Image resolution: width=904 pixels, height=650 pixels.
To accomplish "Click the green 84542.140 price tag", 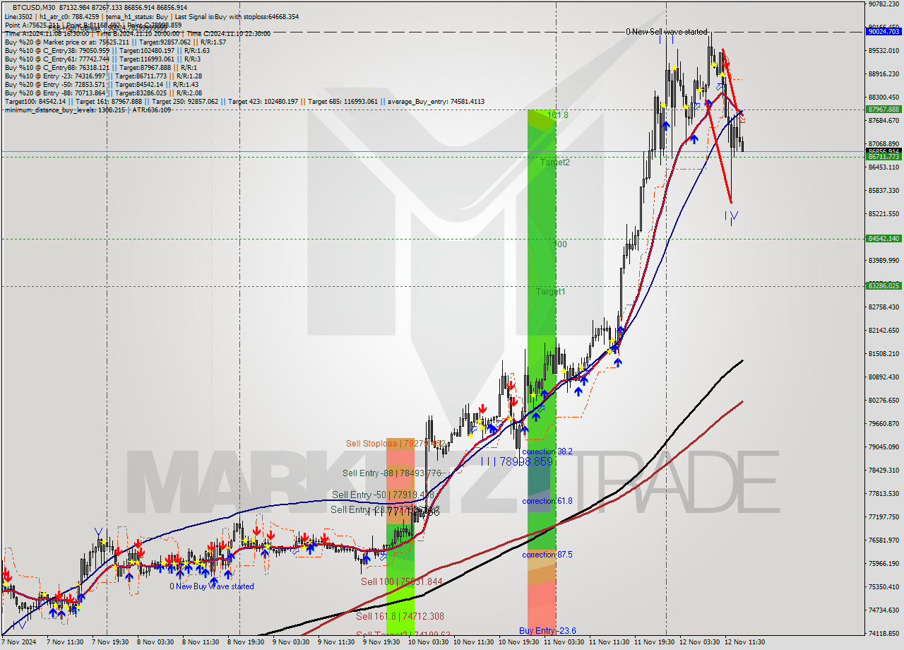I will 884,239.
